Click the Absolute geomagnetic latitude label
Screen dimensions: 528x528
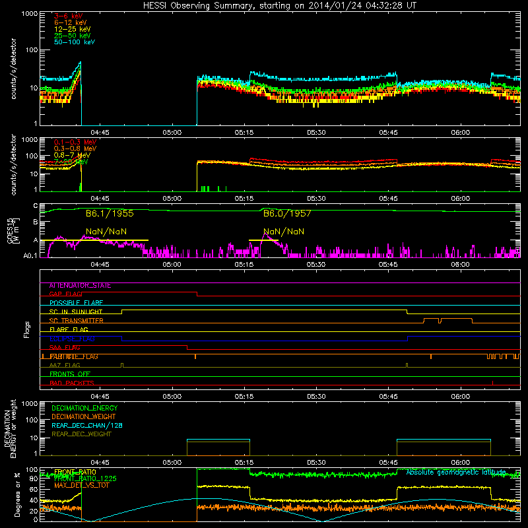pyautogui.click(x=456, y=473)
